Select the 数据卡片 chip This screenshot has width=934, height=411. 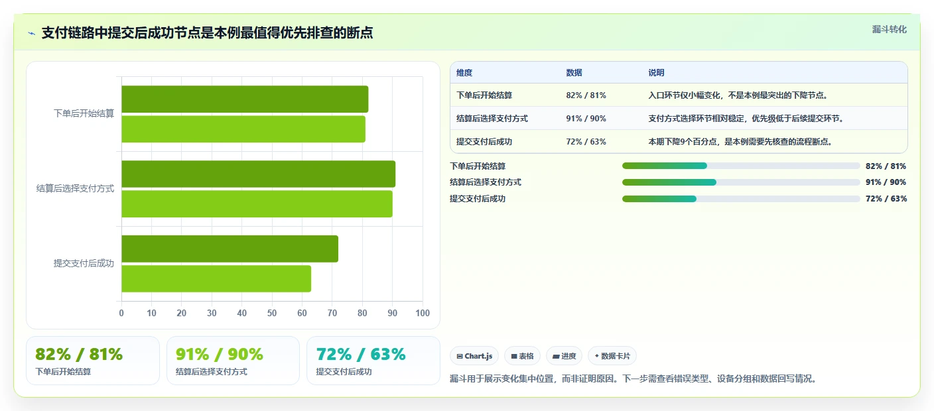612,356
